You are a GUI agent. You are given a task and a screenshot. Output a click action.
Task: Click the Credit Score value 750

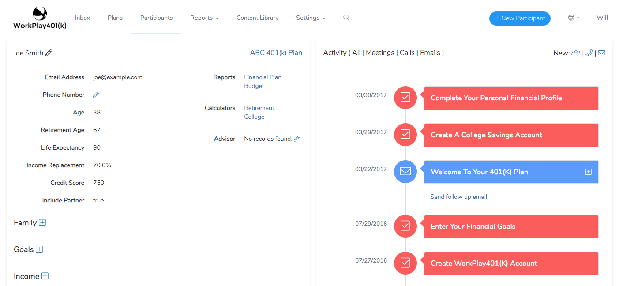click(98, 183)
